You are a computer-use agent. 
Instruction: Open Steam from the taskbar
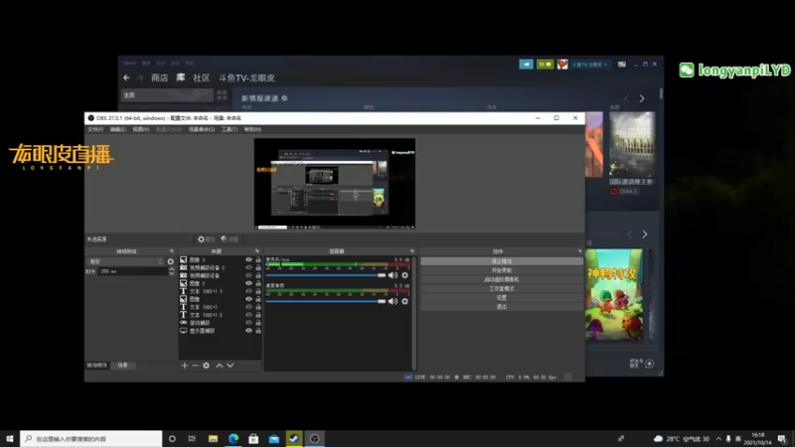coord(294,438)
